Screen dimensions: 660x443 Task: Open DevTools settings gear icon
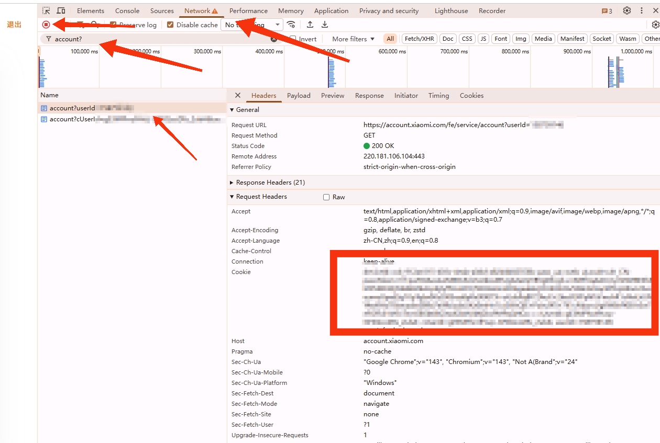626,10
